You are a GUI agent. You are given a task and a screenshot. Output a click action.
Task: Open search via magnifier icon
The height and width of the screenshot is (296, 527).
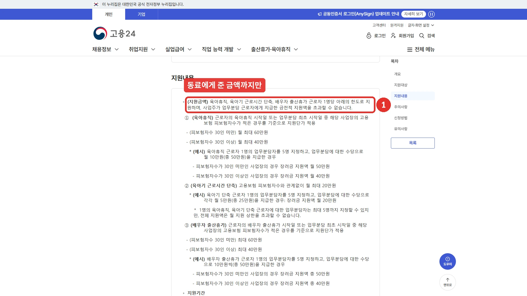[x=422, y=36]
